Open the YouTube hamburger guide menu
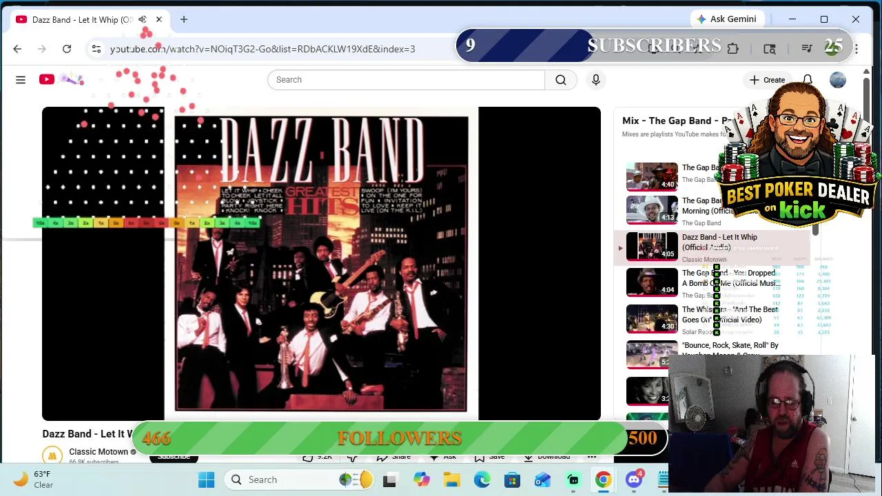The height and width of the screenshot is (496, 882). (x=21, y=80)
